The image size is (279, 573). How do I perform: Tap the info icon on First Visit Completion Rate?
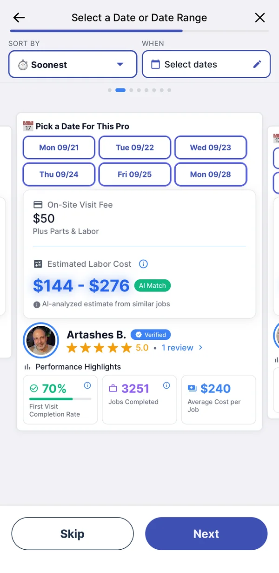[87, 385]
